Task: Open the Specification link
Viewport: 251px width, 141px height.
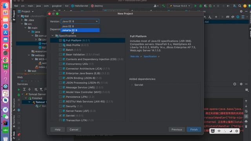Action: click(150, 56)
